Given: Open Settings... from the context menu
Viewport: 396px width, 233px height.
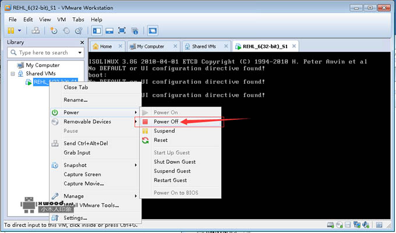Looking at the screenshot, I should 96,218.
